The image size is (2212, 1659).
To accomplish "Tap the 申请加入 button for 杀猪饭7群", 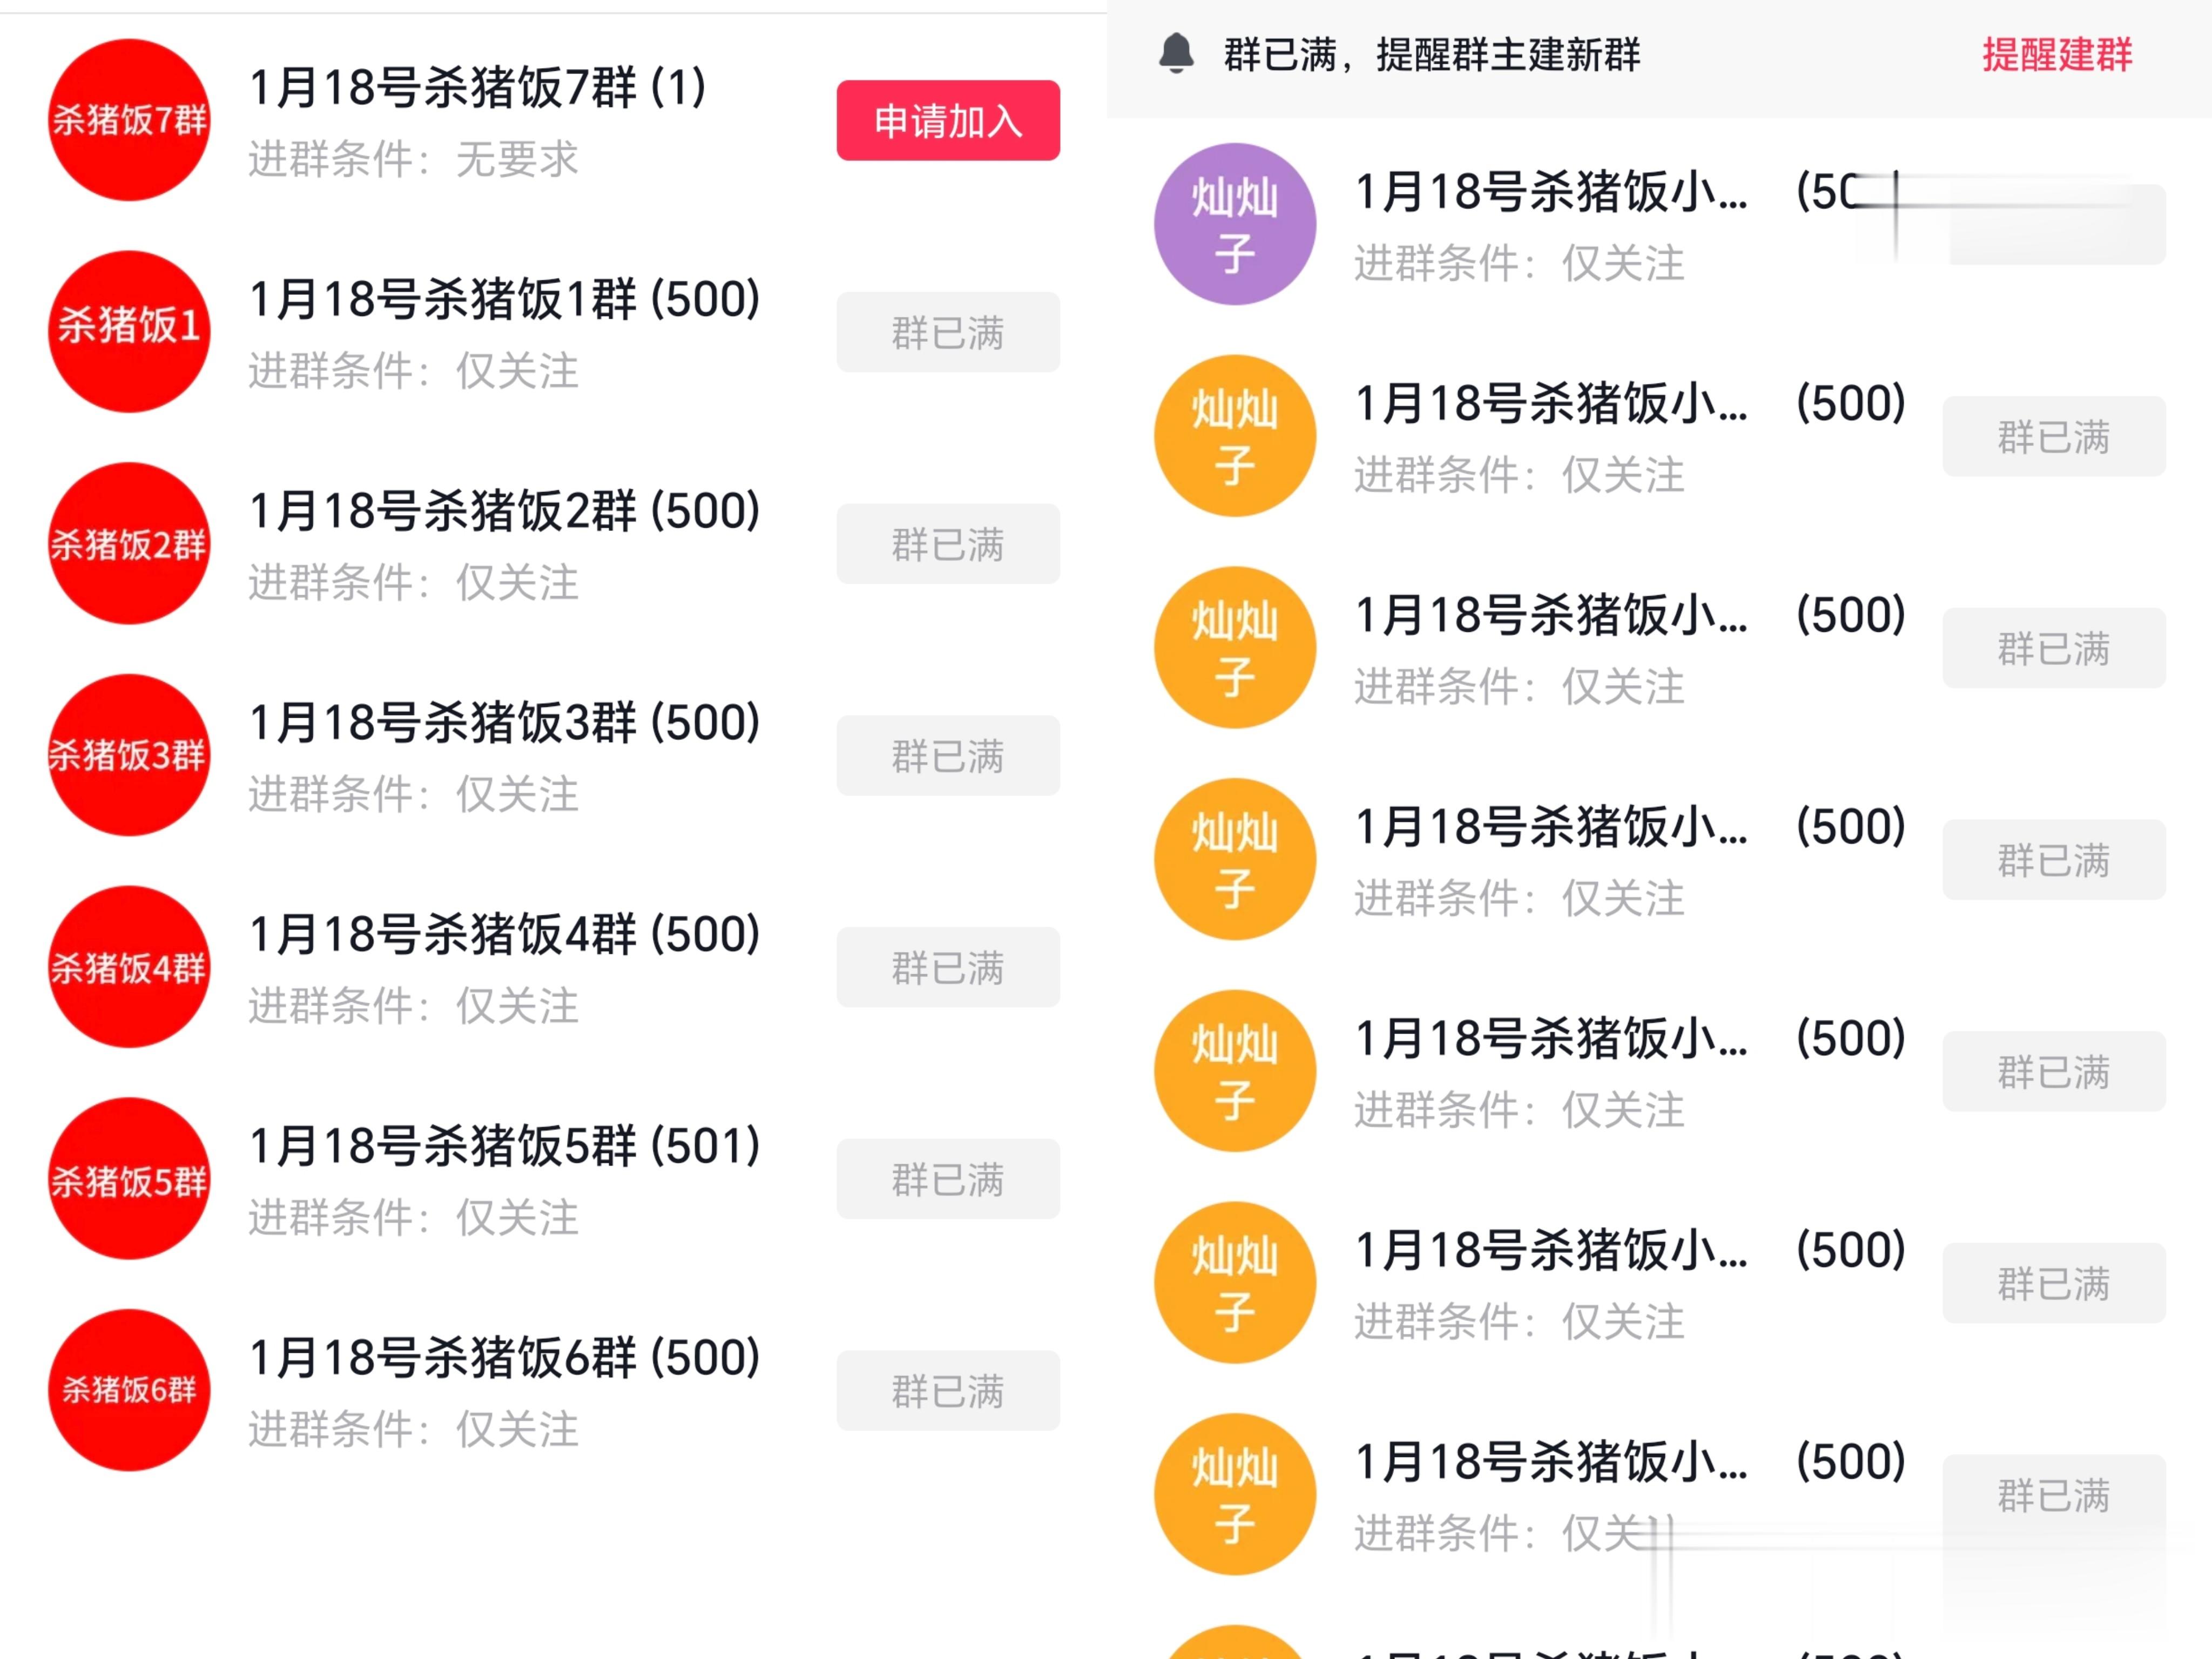I will pos(947,121).
